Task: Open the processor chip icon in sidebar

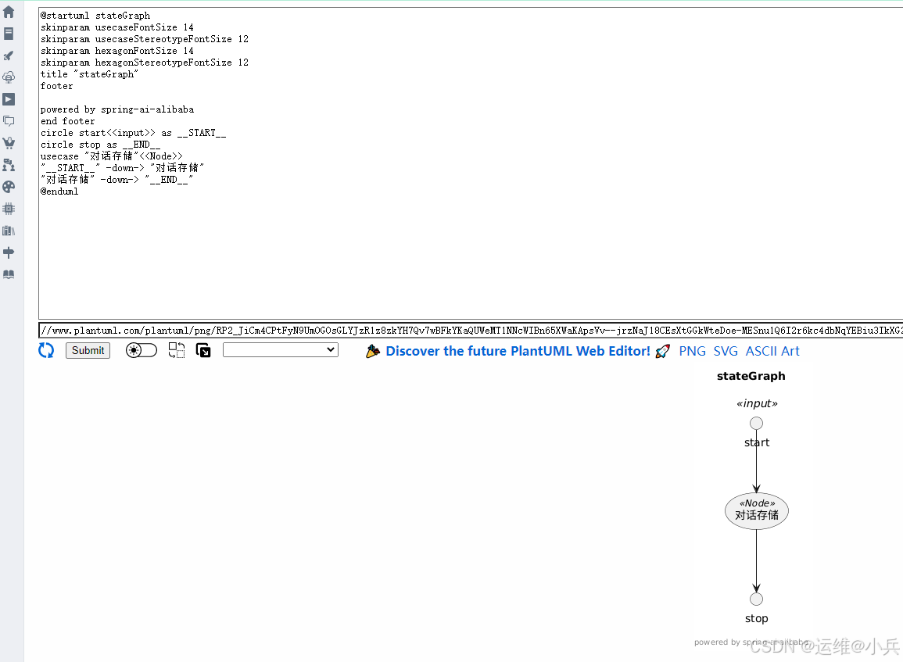Action: (x=9, y=209)
